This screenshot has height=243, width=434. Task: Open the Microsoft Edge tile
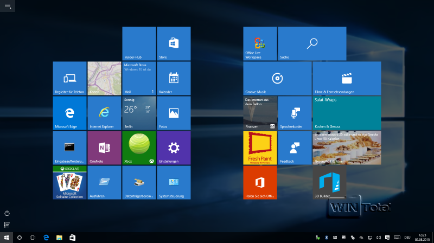point(69,113)
